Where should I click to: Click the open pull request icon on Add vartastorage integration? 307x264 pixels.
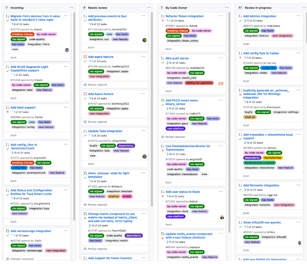tap(7, 231)
